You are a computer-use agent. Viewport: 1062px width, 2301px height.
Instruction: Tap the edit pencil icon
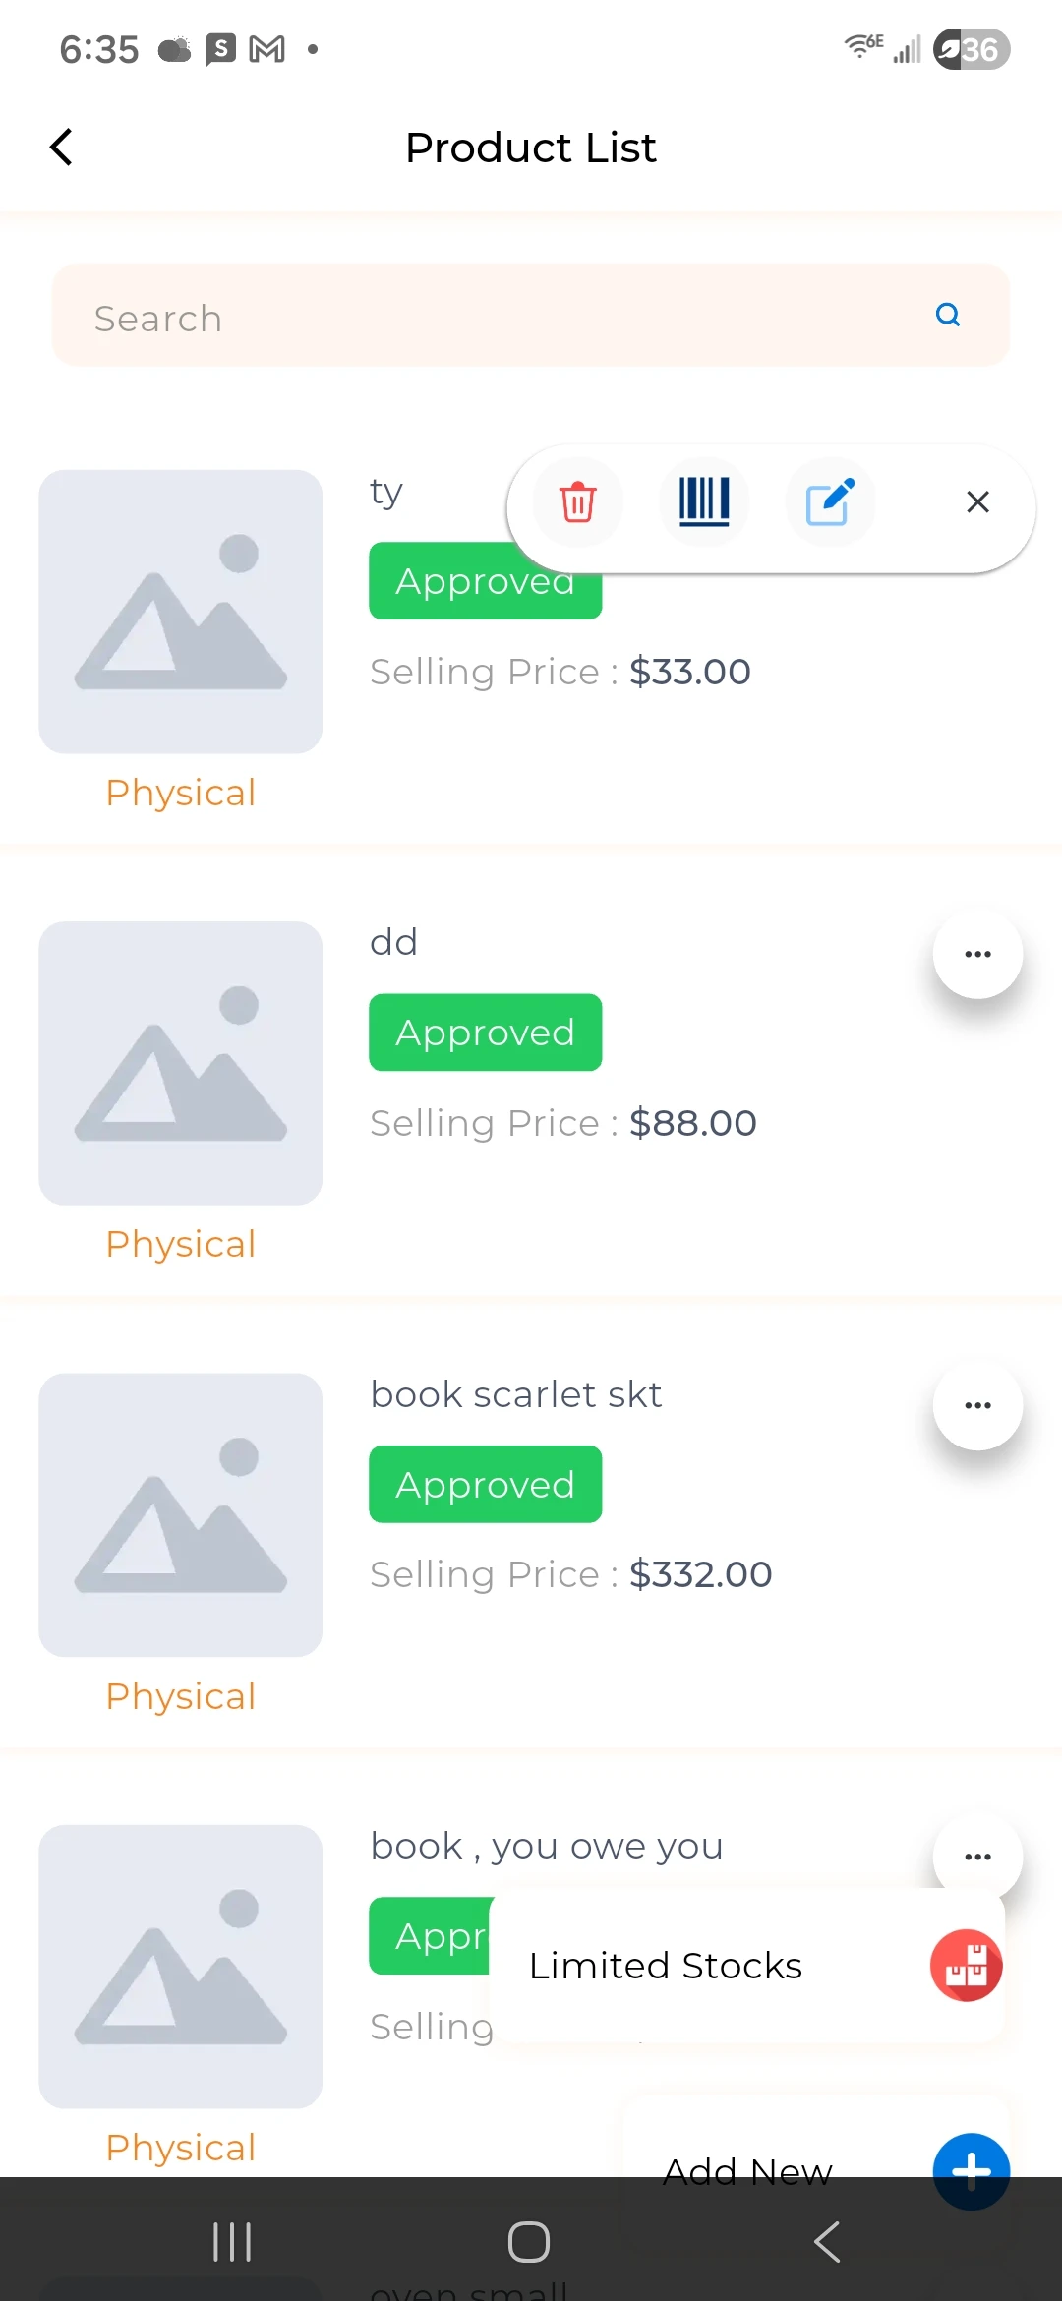(830, 502)
